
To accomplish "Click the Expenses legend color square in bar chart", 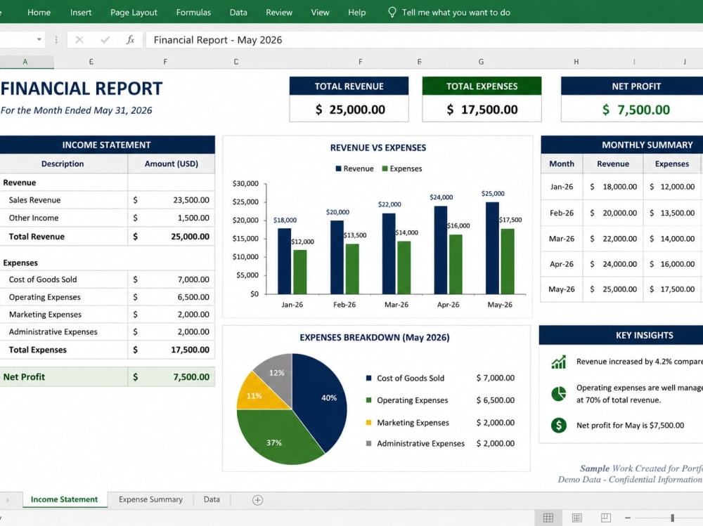I will [385, 169].
